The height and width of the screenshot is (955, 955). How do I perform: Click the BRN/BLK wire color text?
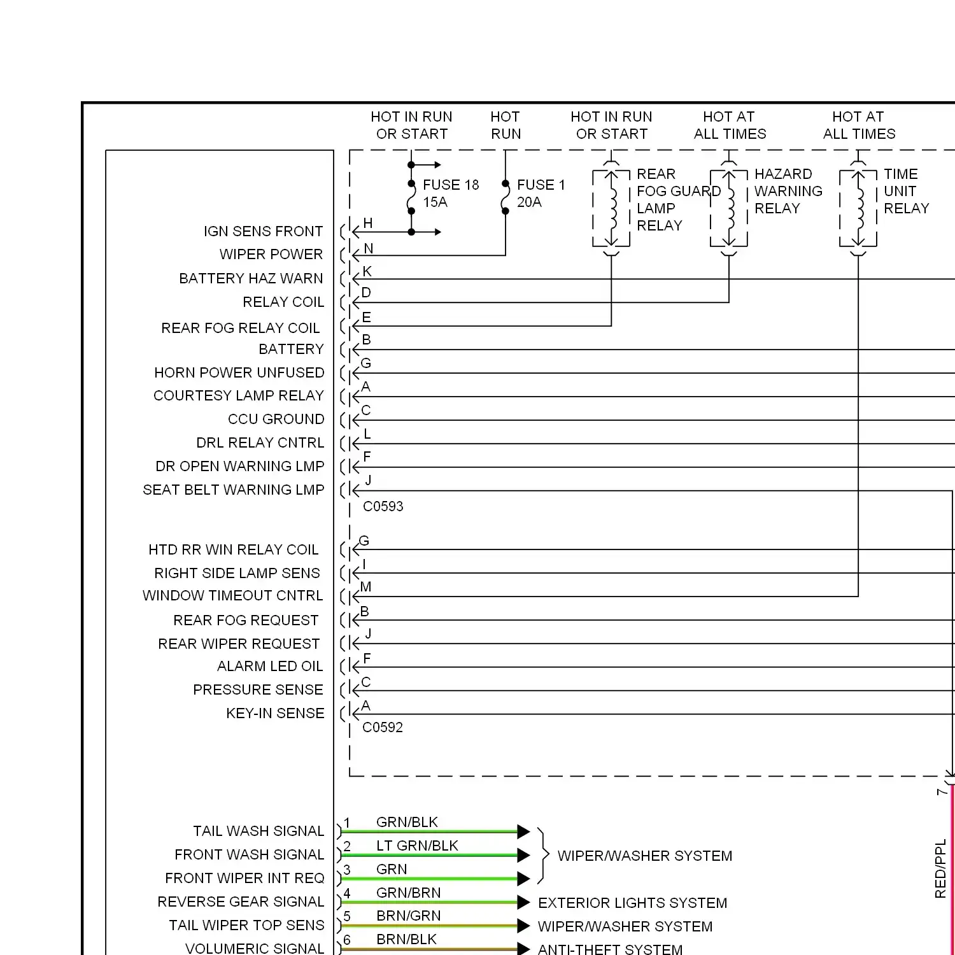point(406,939)
